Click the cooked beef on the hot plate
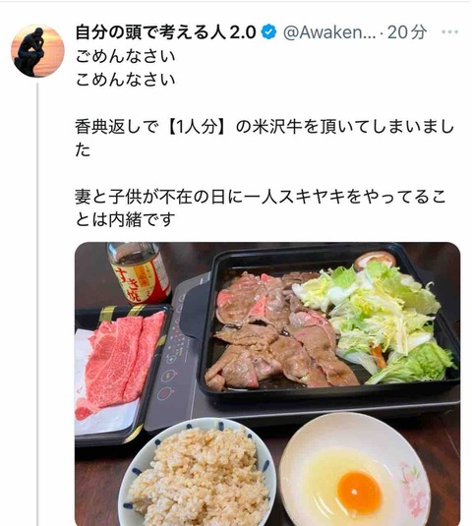472x526 pixels. tap(275, 330)
